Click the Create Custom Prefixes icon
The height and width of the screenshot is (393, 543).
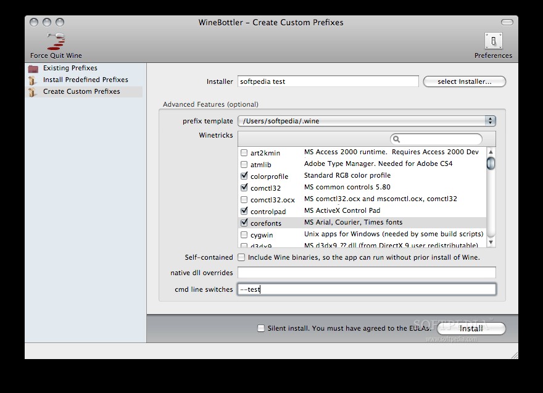(x=32, y=92)
